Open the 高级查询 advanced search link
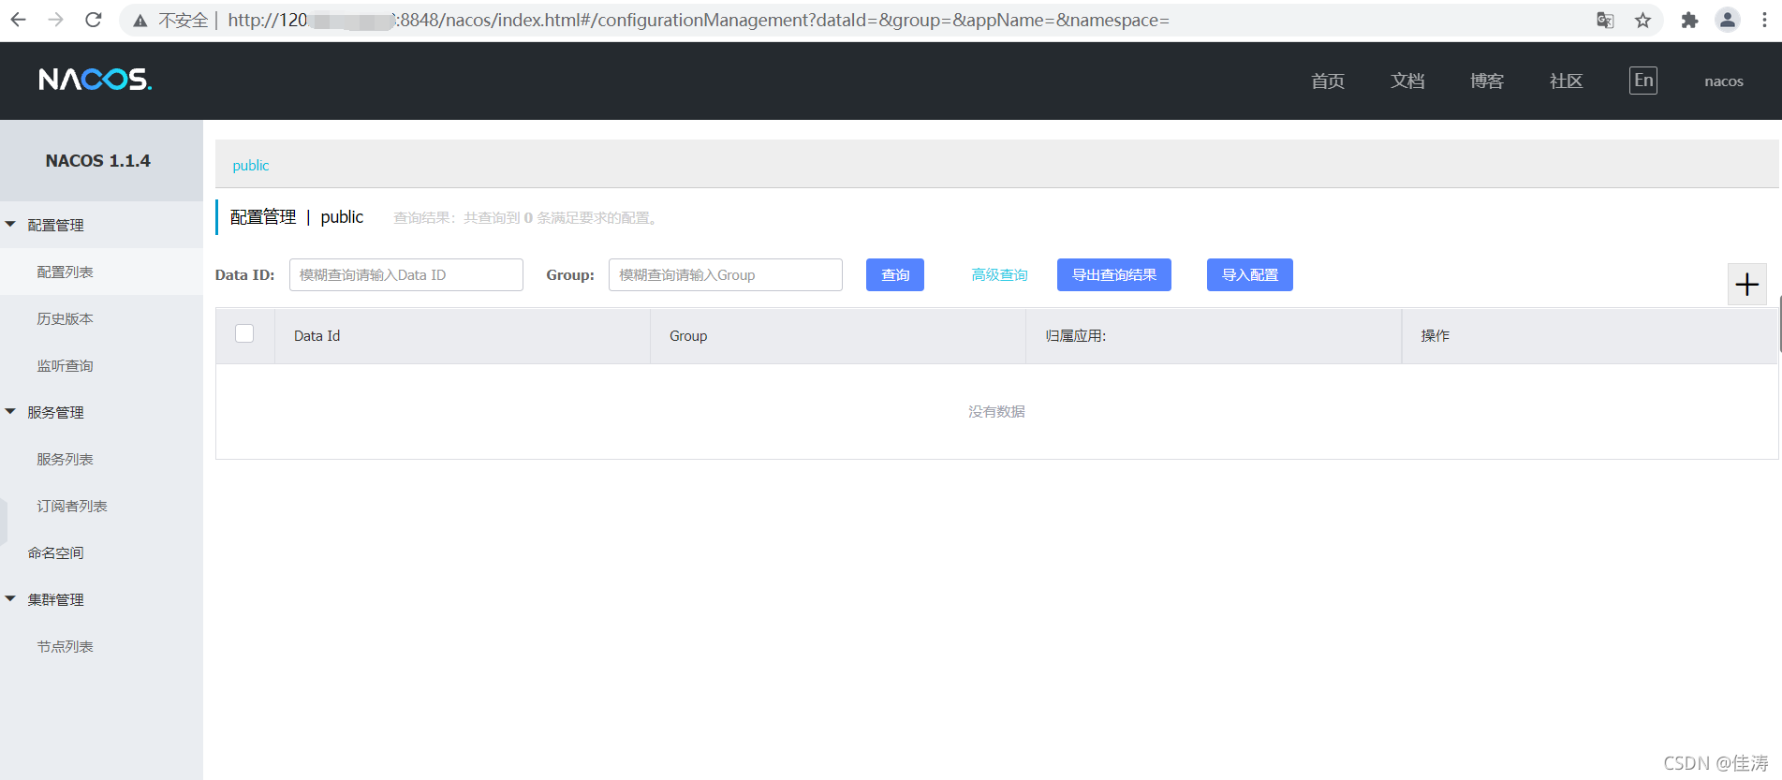 click(999, 275)
